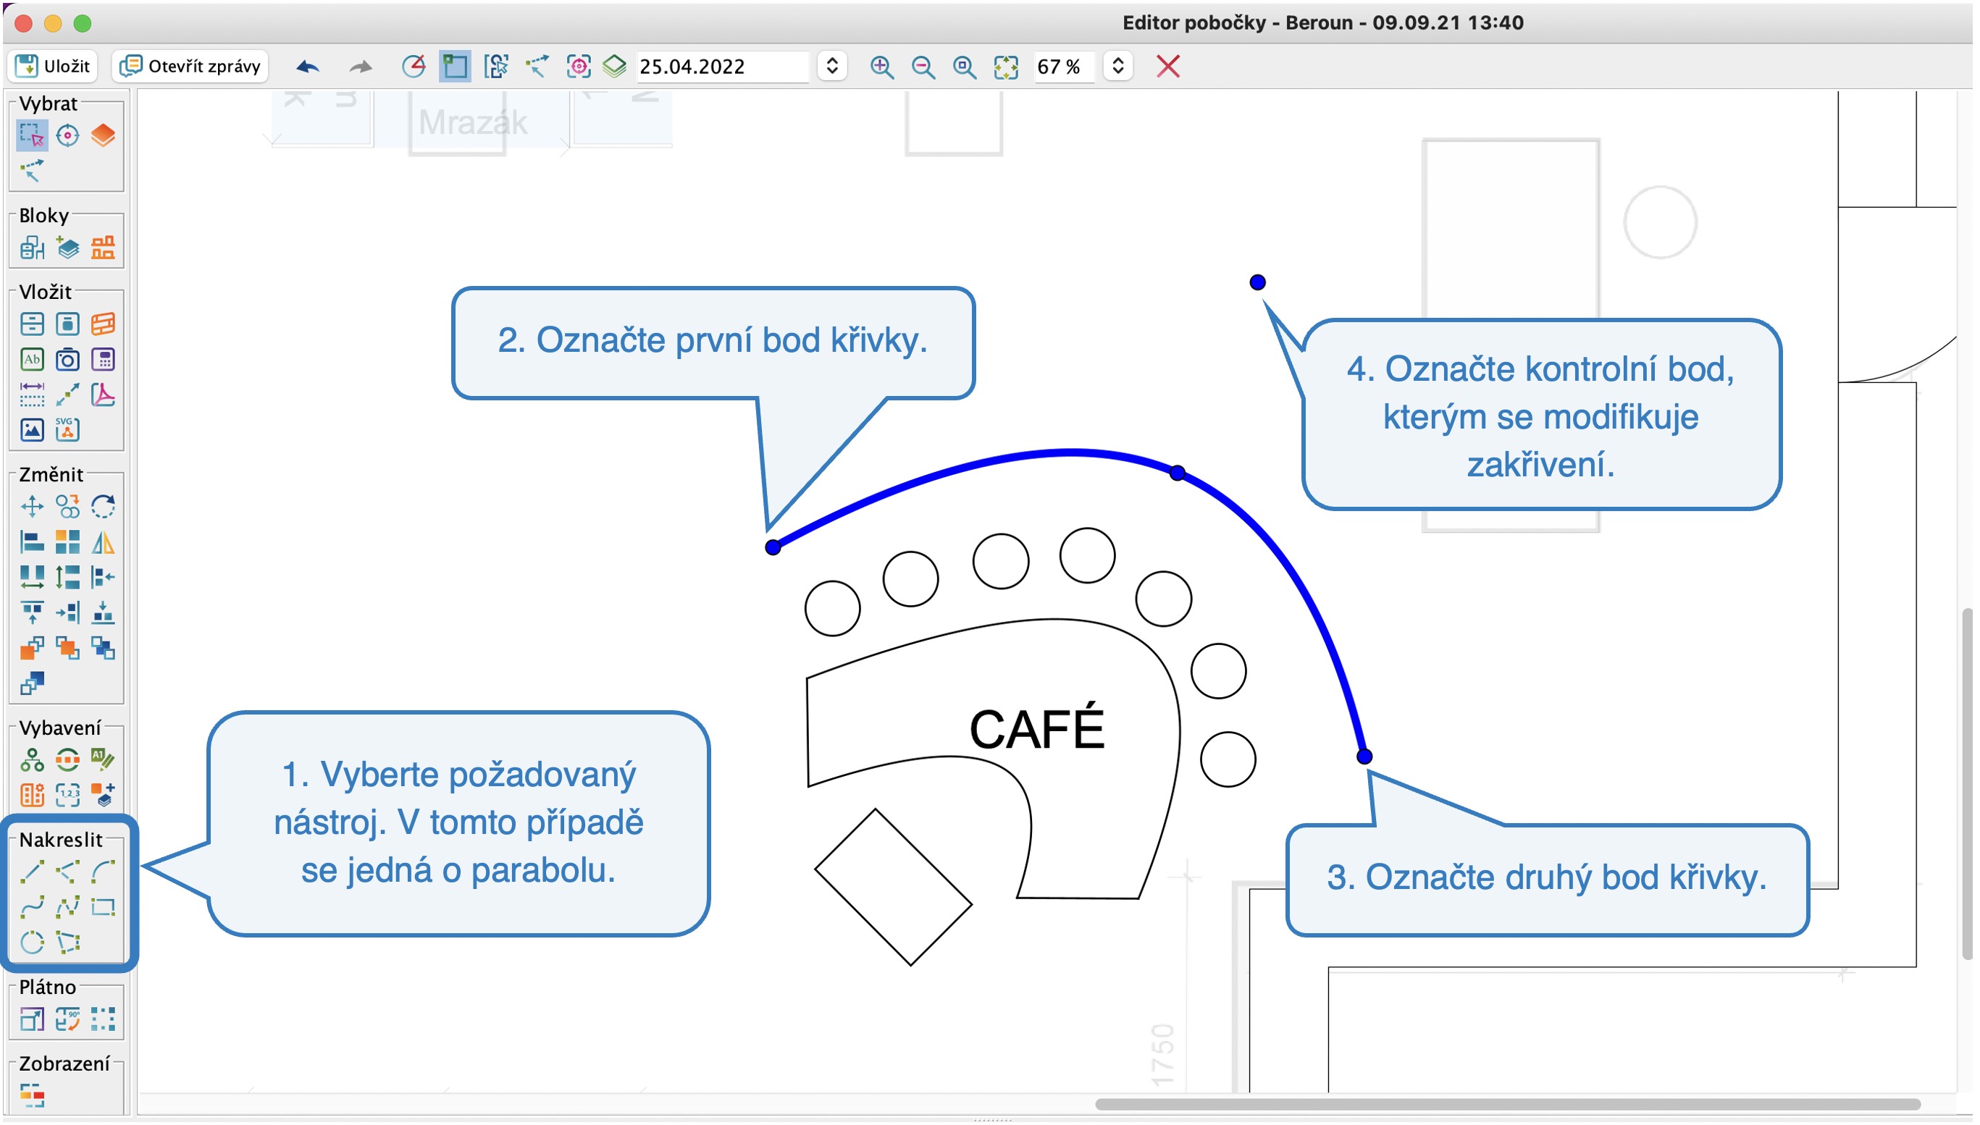Select the parabola arc tool in Nakreslit
The height and width of the screenshot is (1125, 1980).
104,873
